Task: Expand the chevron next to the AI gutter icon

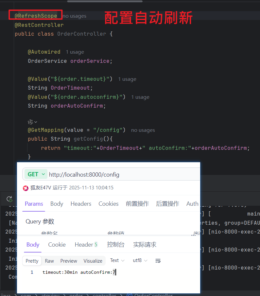Action: [36, 122]
